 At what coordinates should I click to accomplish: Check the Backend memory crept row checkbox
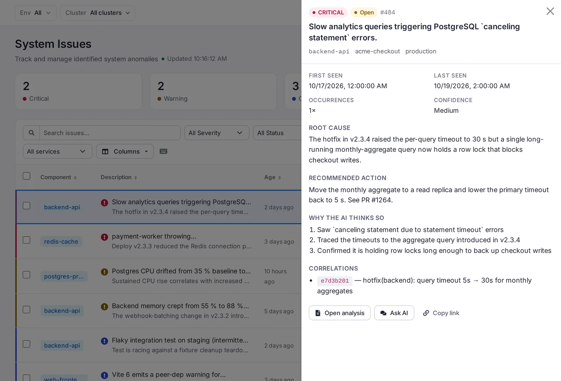click(27, 309)
